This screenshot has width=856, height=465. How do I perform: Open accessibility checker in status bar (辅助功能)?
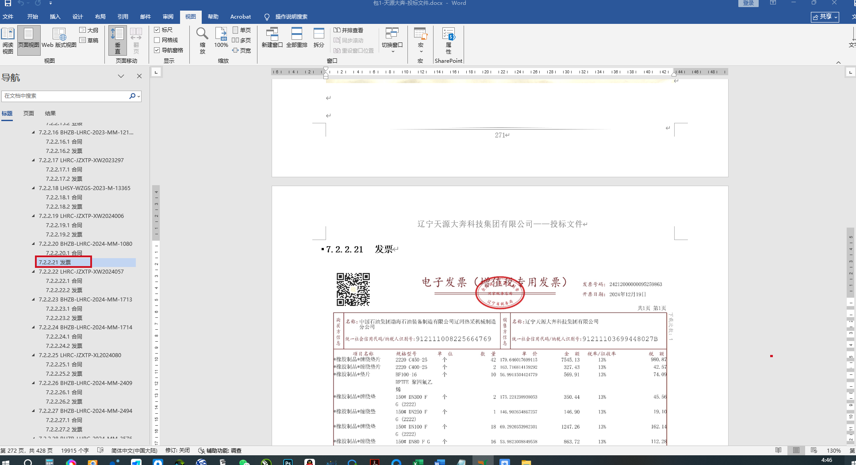pos(220,450)
